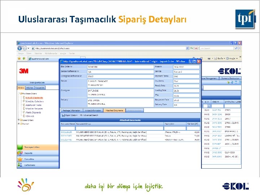The width and height of the screenshot is (260, 195).
Task: Click the Add to Favorites star icon
Action: [x=24, y=58]
